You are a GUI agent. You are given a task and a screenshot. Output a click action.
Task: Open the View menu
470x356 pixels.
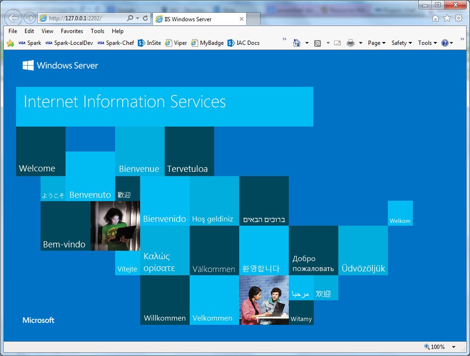tap(47, 31)
